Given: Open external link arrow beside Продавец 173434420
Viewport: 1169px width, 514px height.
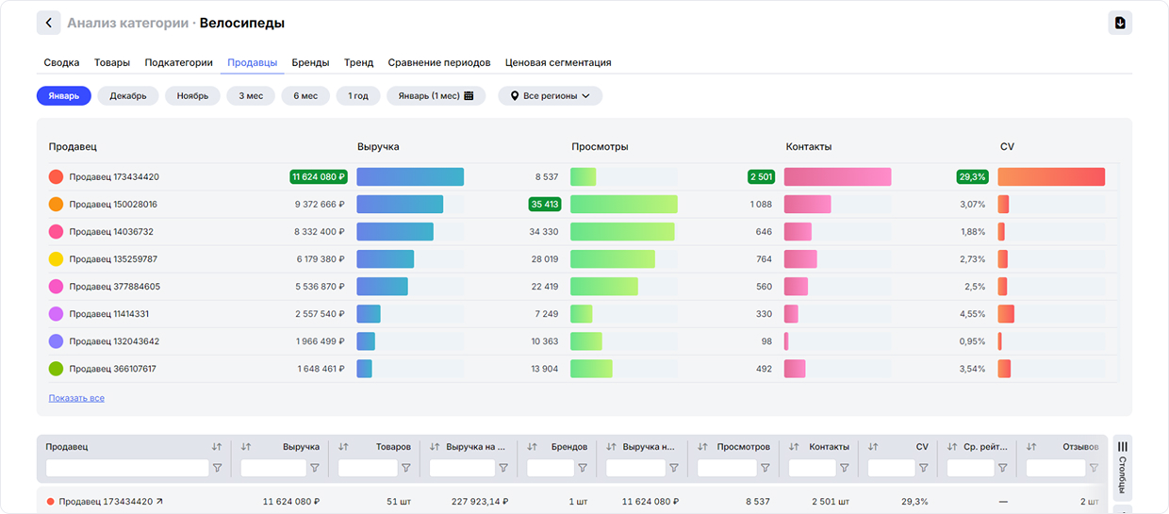Looking at the screenshot, I should [159, 502].
